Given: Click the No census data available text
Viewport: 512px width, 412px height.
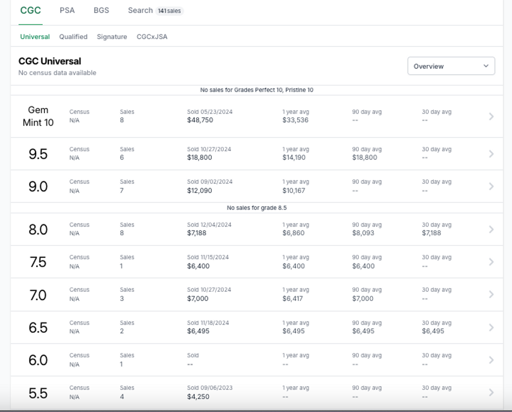Looking at the screenshot, I should [57, 73].
